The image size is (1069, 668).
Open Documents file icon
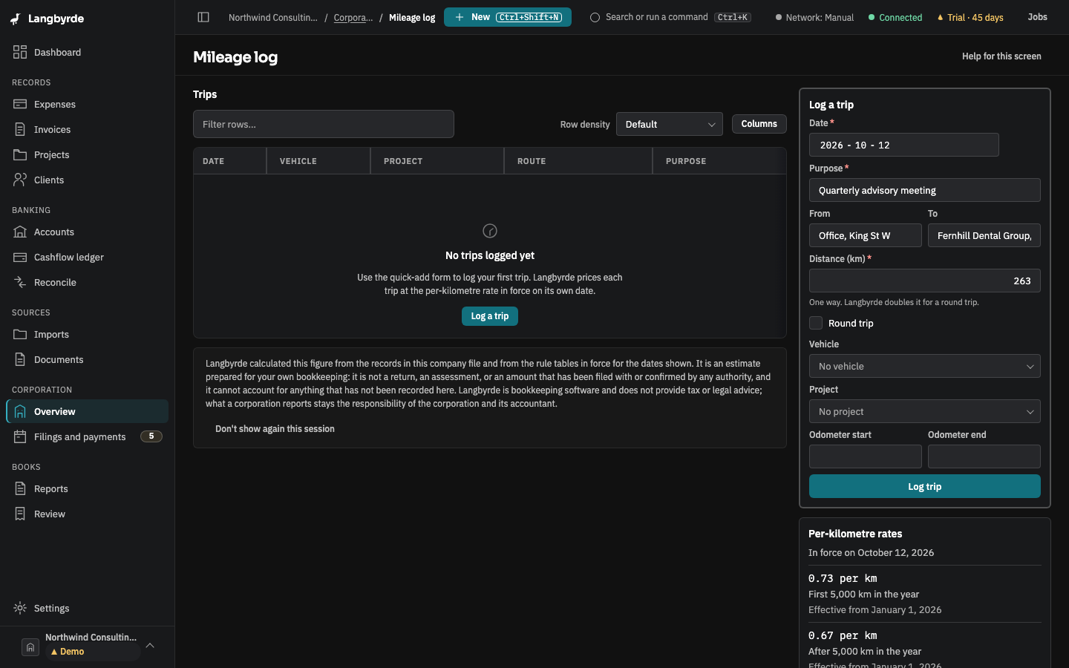[20, 359]
